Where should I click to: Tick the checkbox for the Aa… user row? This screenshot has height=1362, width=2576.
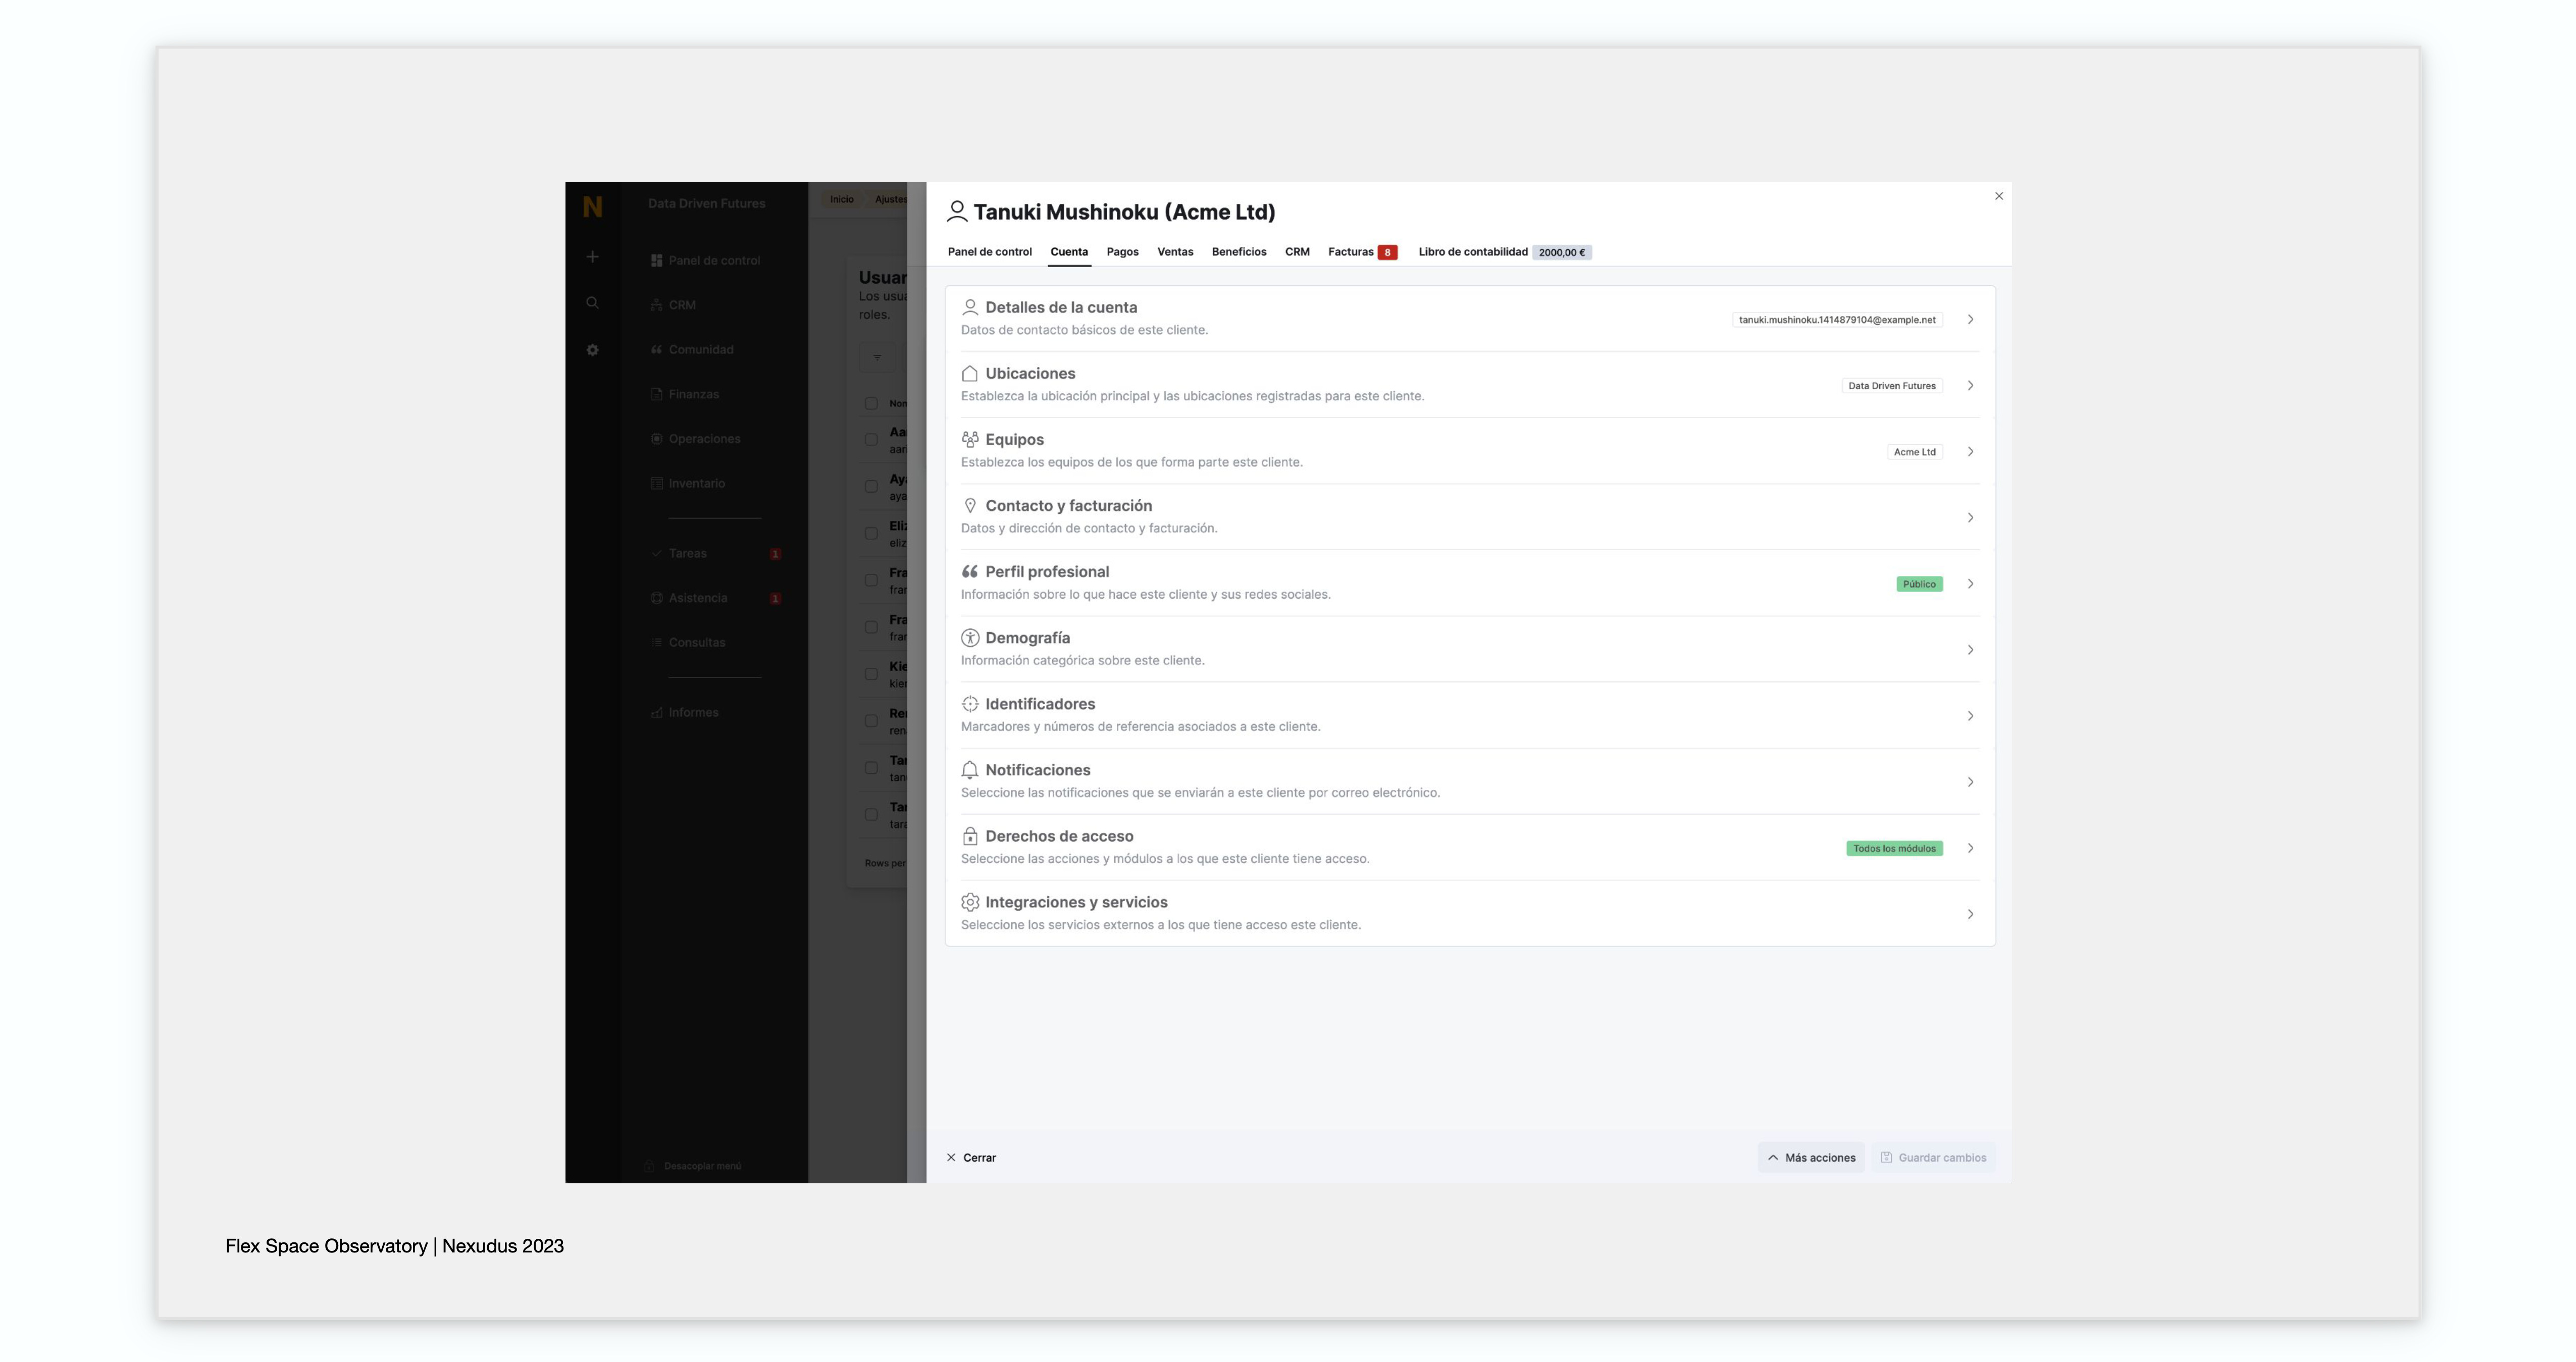click(871, 439)
